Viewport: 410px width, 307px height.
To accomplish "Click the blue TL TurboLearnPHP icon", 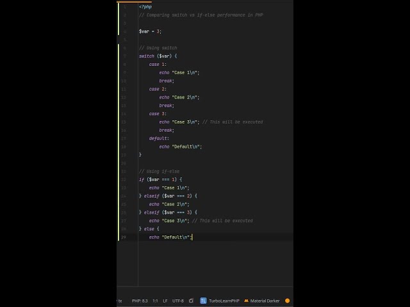I will click(x=203, y=301).
